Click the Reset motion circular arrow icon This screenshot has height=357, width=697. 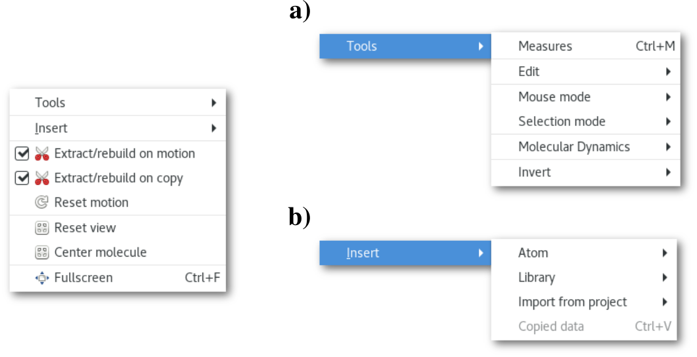42,203
